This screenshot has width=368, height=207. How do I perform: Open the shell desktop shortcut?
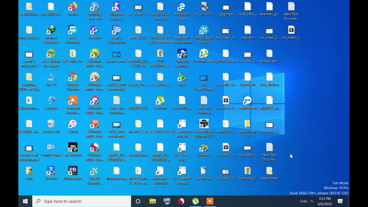pos(182,80)
